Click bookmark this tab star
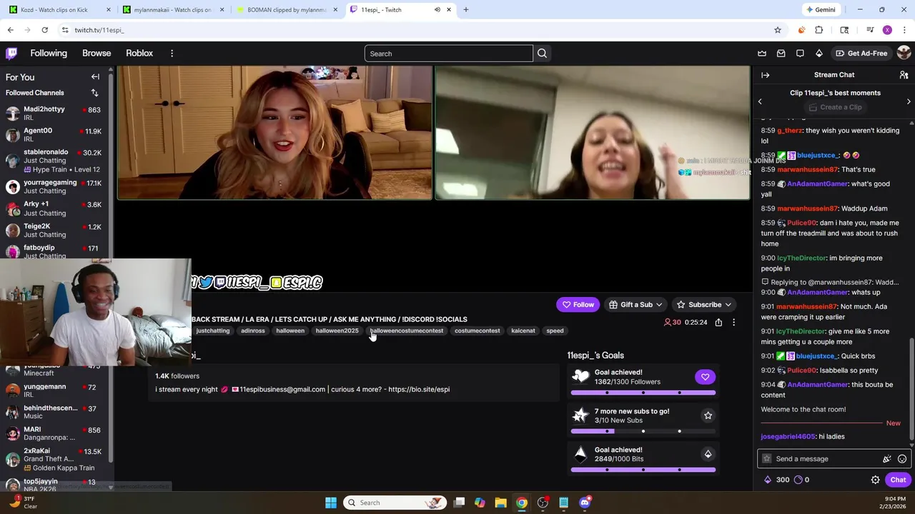 778,30
